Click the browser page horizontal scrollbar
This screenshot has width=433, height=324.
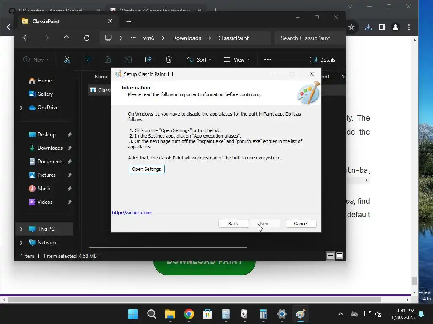pyautogui.click(x=194, y=300)
